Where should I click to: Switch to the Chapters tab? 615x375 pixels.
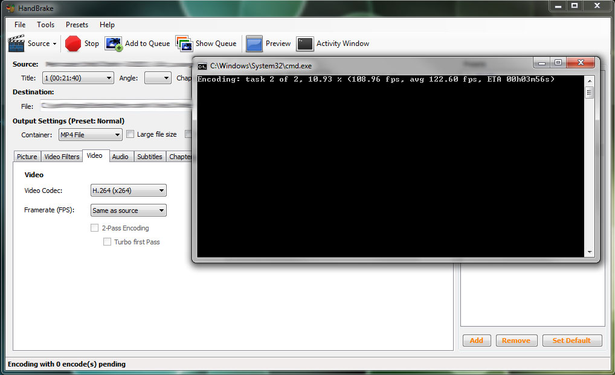(x=179, y=156)
